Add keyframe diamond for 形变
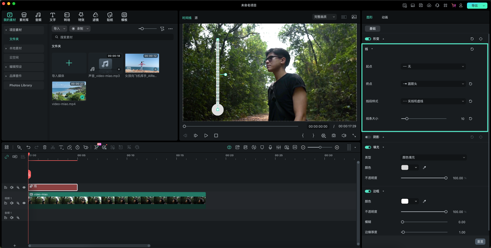 coord(481,39)
